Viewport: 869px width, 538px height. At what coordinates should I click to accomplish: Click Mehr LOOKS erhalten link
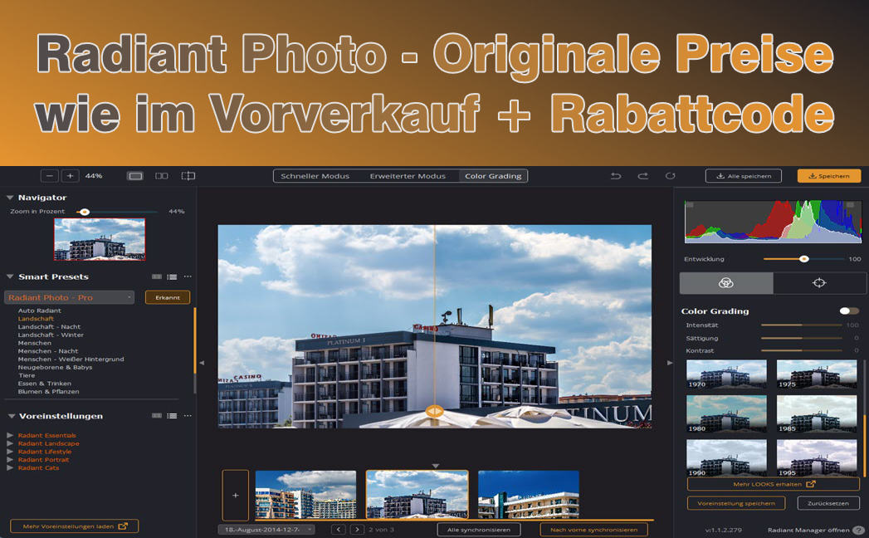[x=774, y=484]
